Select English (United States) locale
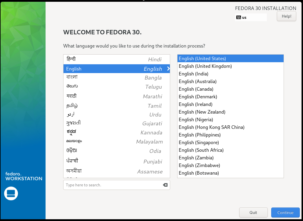Screen dimensions: 303x221 230,58
